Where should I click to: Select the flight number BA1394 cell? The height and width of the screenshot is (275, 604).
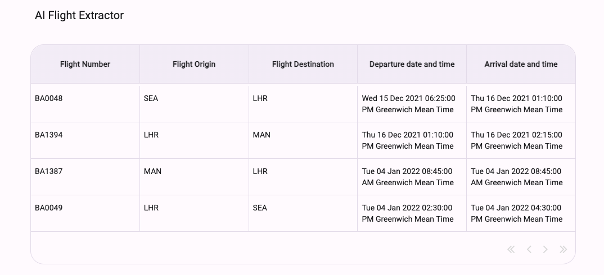click(x=49, y=135)
